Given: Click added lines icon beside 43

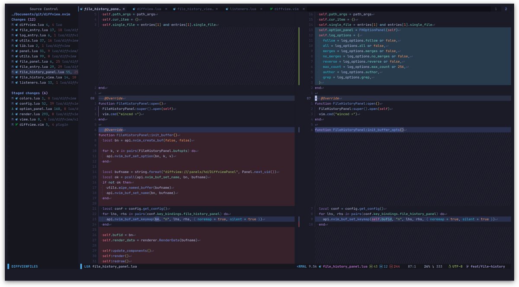Looking at the screenshot, I should click(372, 267).
